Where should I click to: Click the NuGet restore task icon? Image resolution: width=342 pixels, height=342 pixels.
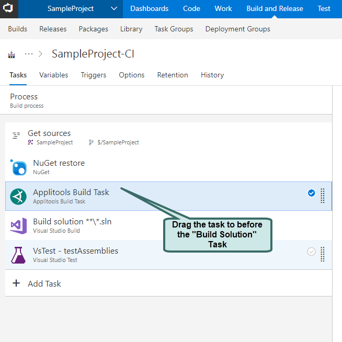tap(18, 167)
